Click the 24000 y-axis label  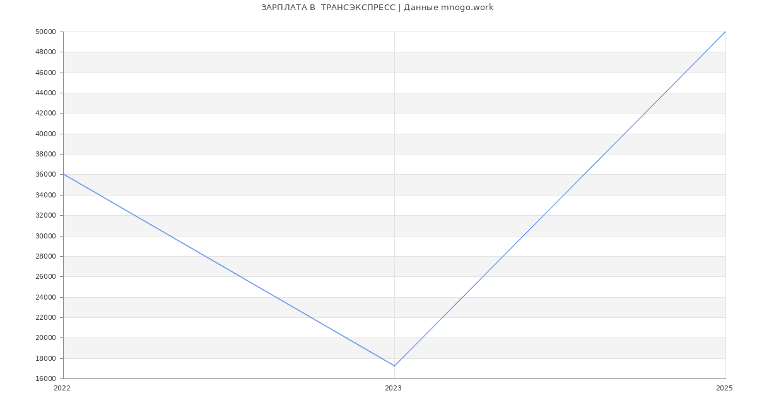(x=46, y=297)
